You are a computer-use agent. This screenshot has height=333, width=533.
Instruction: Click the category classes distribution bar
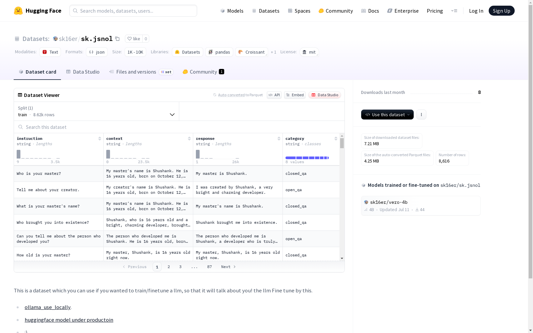click(x=307, y=158)
